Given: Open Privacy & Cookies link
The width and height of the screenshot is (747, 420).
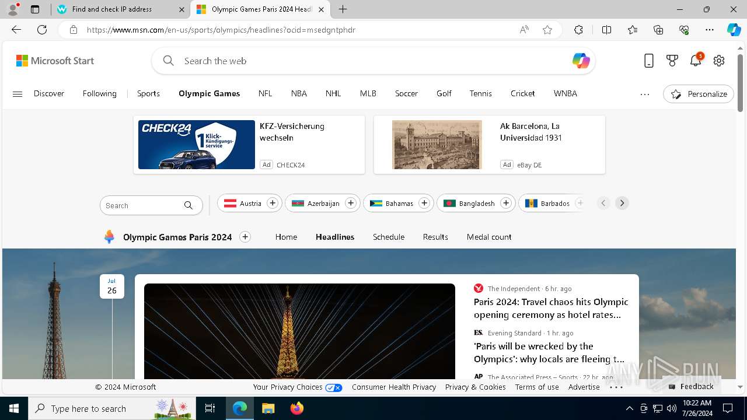Looking at the screenshot, I should pos(475,387).
